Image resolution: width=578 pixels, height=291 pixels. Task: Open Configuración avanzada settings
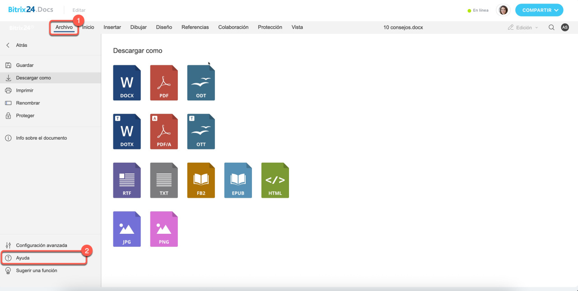pyautogui.click(x=42, y=246)
